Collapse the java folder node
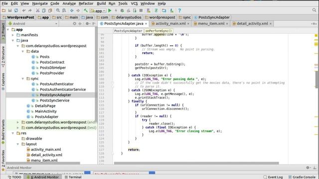This screenshot has height=179, width=319. tap(13, 41)
